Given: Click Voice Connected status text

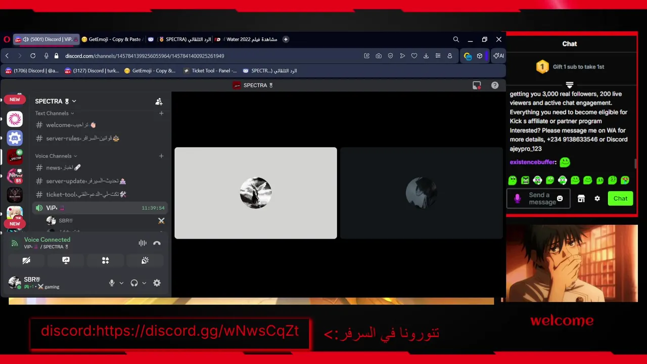Looking at the screenshot, I should point(47,240).
